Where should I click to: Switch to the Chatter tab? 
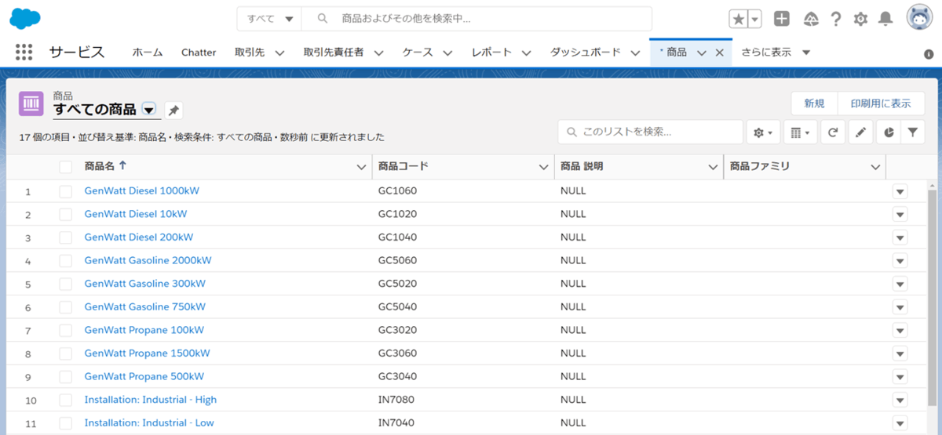click(199, 53)
